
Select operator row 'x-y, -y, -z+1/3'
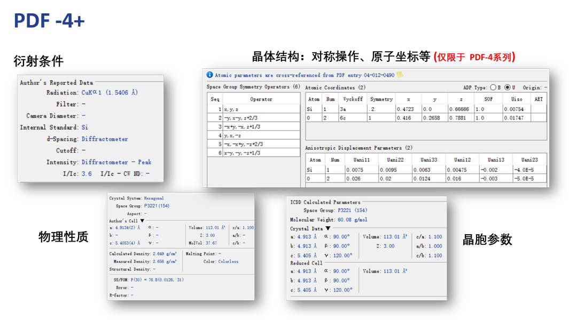254,153
